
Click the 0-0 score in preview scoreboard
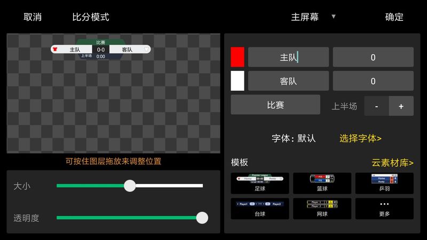click(x=101, y=50)
